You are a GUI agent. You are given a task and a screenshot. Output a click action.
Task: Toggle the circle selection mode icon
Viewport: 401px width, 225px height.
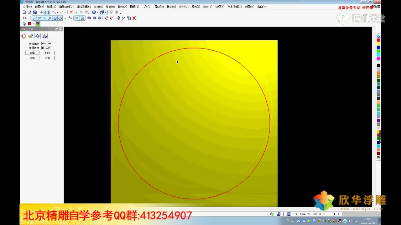(x=55, y=18)
